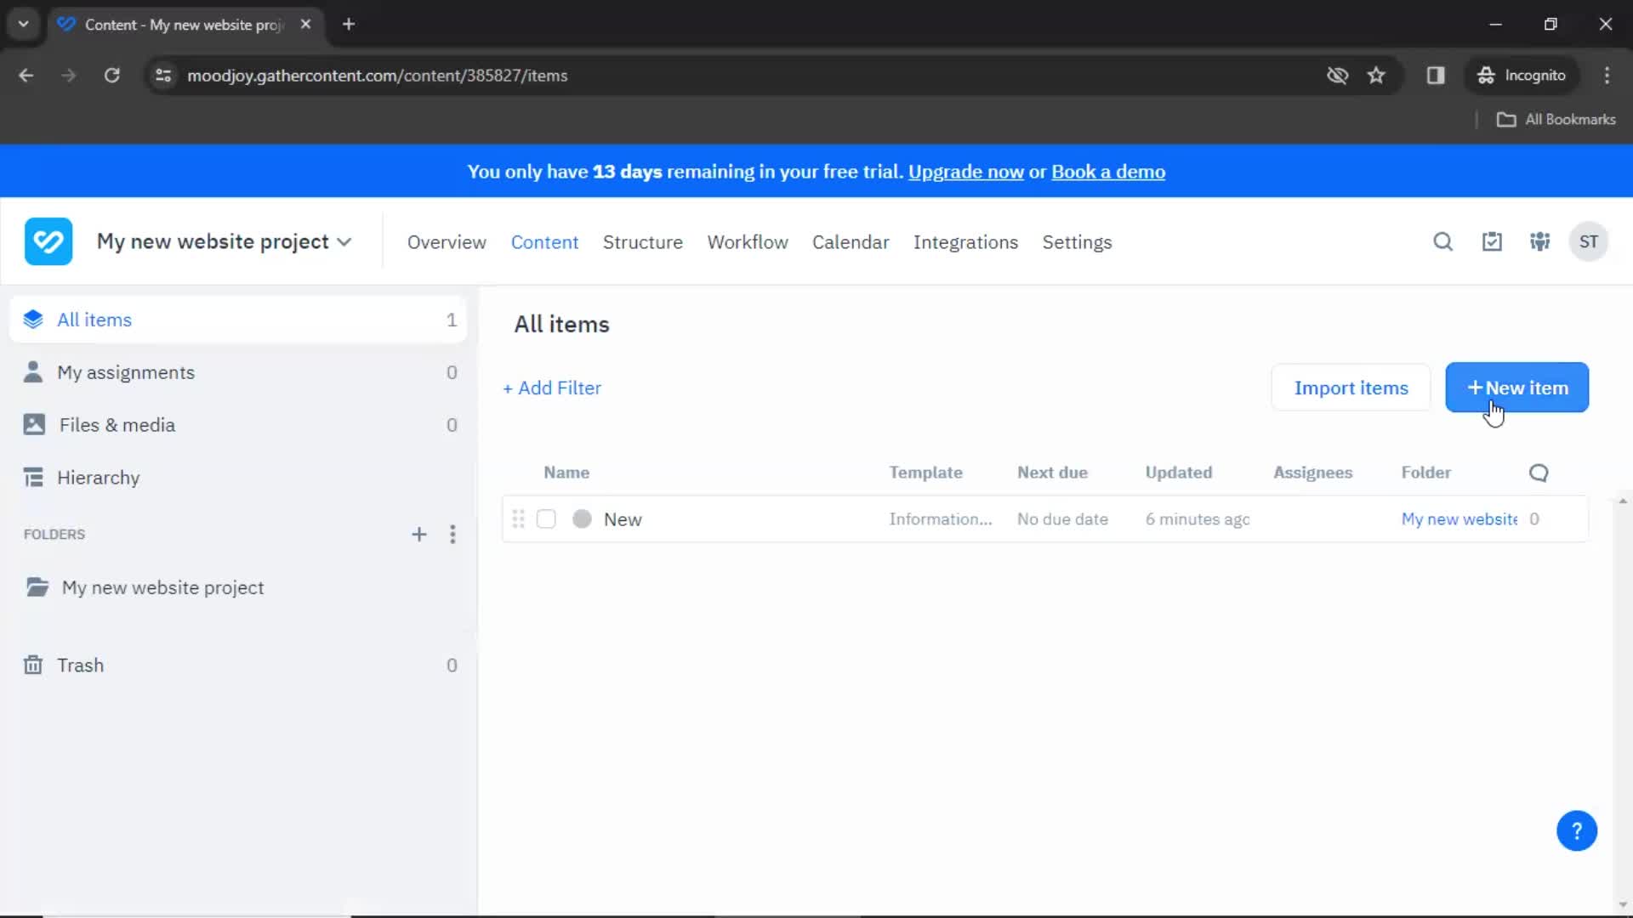
Task: Click the Incognito indicator
Action: click(x=1522, y=76)
